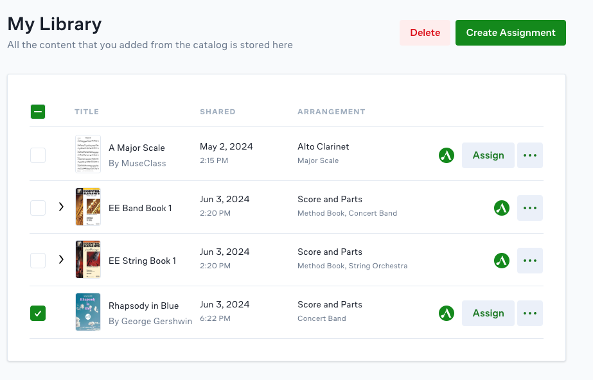Sort by the TITLE column header
Image resolution: width=593 pixels, height=380 pixels.
[x=86, y=111]
